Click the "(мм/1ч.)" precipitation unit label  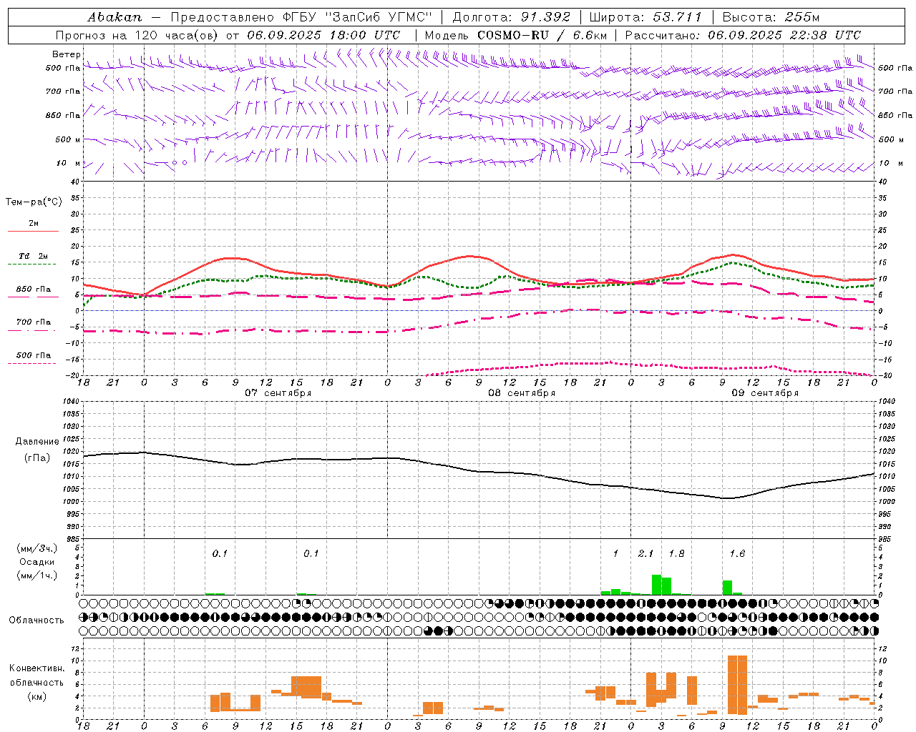[36, 575]
